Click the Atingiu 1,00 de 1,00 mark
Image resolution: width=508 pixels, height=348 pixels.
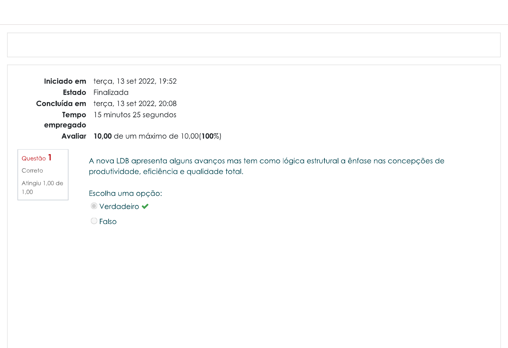(42, 187)
